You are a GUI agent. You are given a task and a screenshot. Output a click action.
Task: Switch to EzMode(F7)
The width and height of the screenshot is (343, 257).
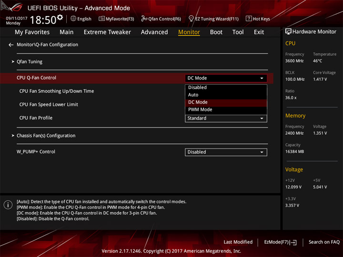pyautogui.click(x=281, y=242)
